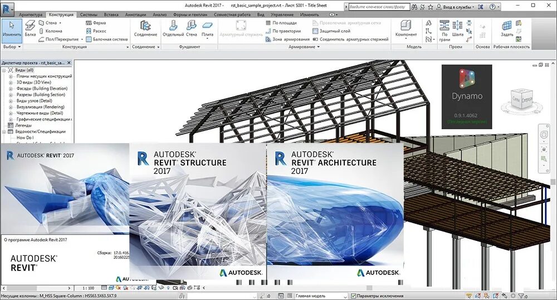
Task: Select the Визуализация (Rendering) tree item
Action: click(40, 107)
